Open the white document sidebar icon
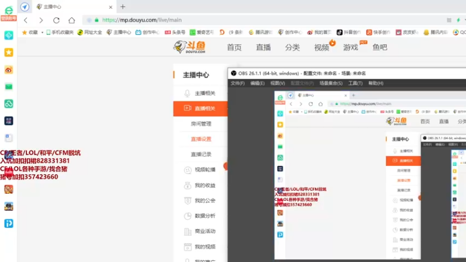The image size is (466, 262). (x=9, y=138)
